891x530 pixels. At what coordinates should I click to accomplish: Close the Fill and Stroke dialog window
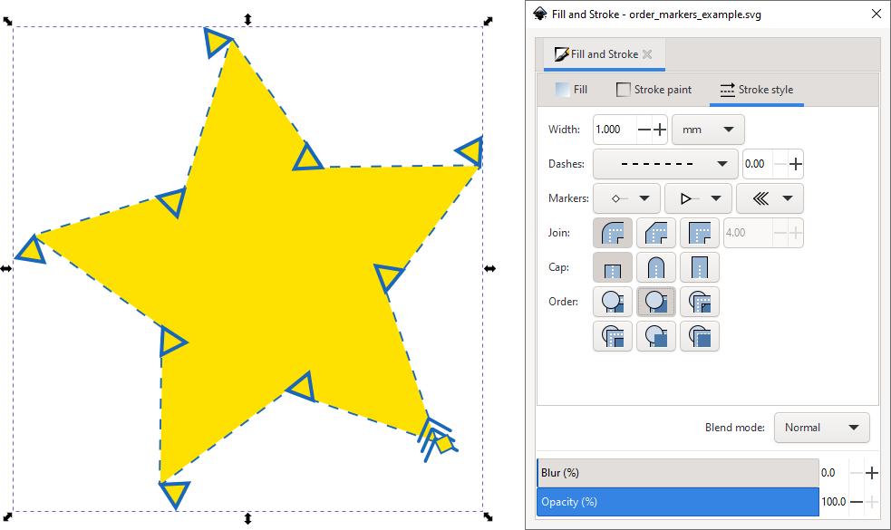pyautogui.click(x=876, y=14)
